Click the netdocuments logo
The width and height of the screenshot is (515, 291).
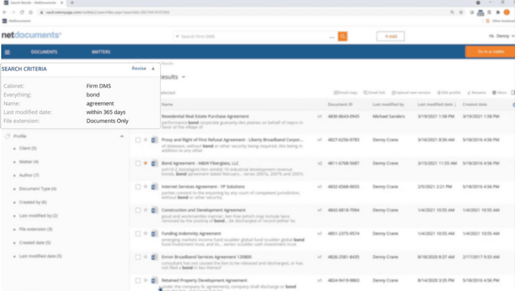tap(31, 35)
